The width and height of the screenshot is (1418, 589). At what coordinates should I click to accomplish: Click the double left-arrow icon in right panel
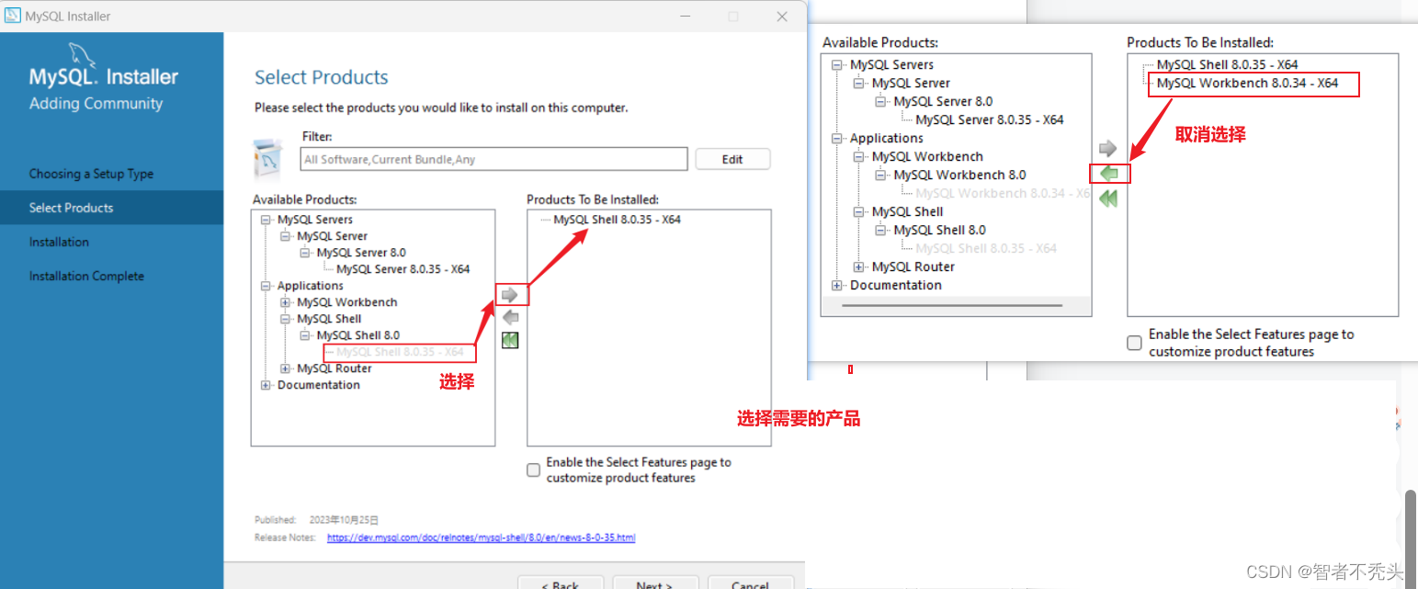coord(1108,198)
